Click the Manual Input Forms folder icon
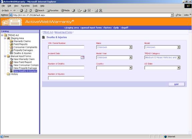192x139 pixels. (8, 56)
